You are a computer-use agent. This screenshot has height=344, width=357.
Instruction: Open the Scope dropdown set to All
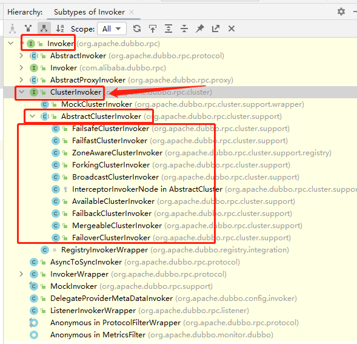tap(112, 29)
